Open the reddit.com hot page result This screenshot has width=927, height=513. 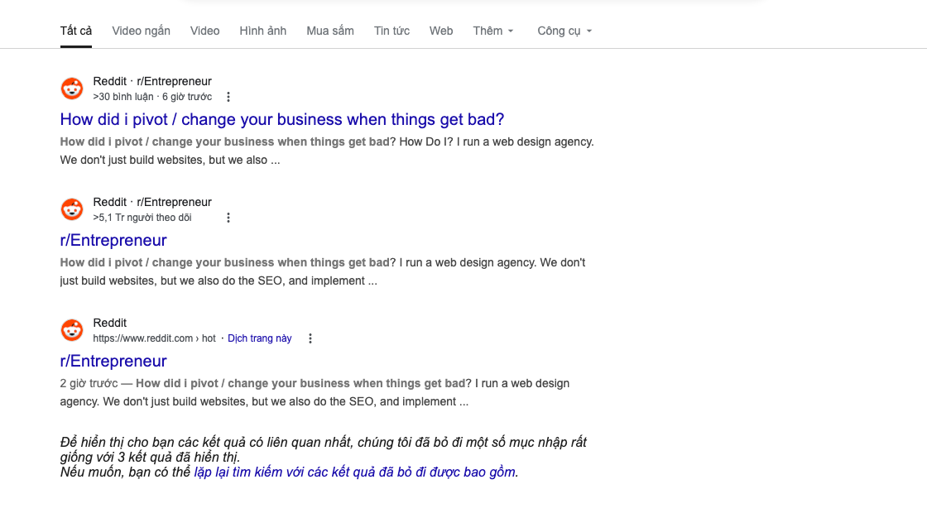coord(113,361)
